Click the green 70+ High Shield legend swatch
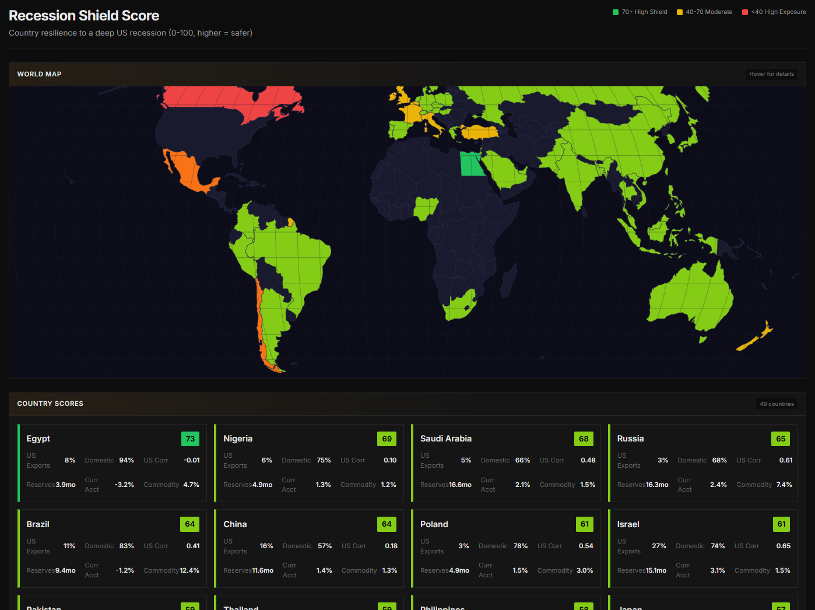Screen dimensions: 815x610 click(616, 12)
